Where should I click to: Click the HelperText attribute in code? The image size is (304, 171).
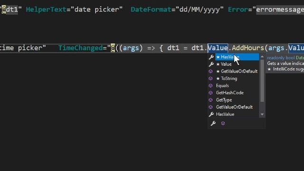(46, 9)
